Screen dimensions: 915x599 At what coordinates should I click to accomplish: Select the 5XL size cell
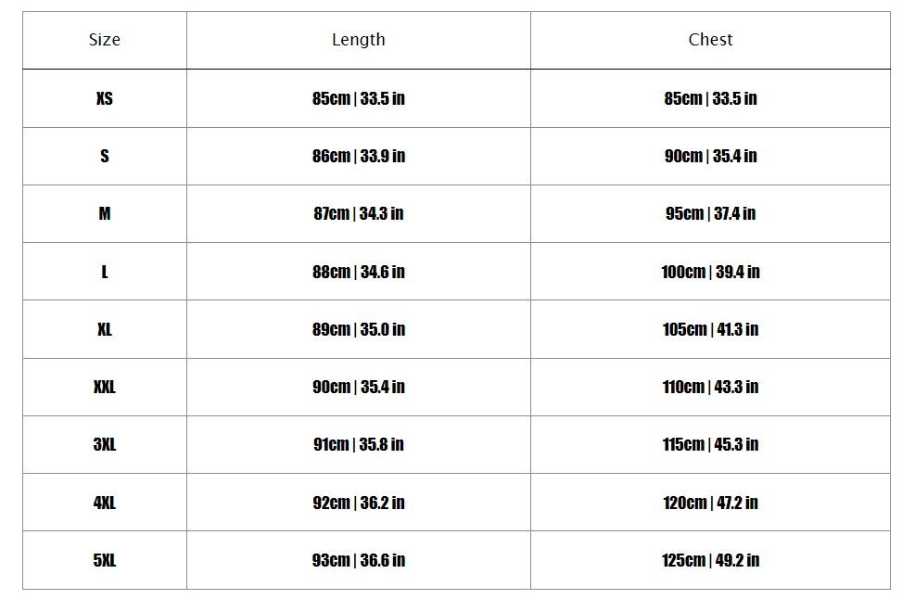click(105, 560)
